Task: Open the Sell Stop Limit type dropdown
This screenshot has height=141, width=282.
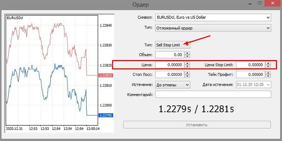Action: click(x=173, y=45)
